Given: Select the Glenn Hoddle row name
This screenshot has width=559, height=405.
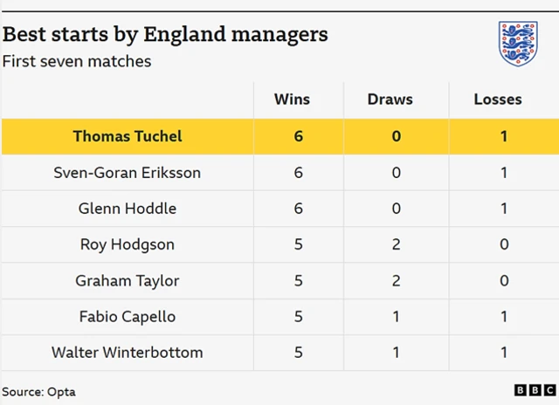Looking at the screenshot, I should pyautogui.click(x=128, y=209).
